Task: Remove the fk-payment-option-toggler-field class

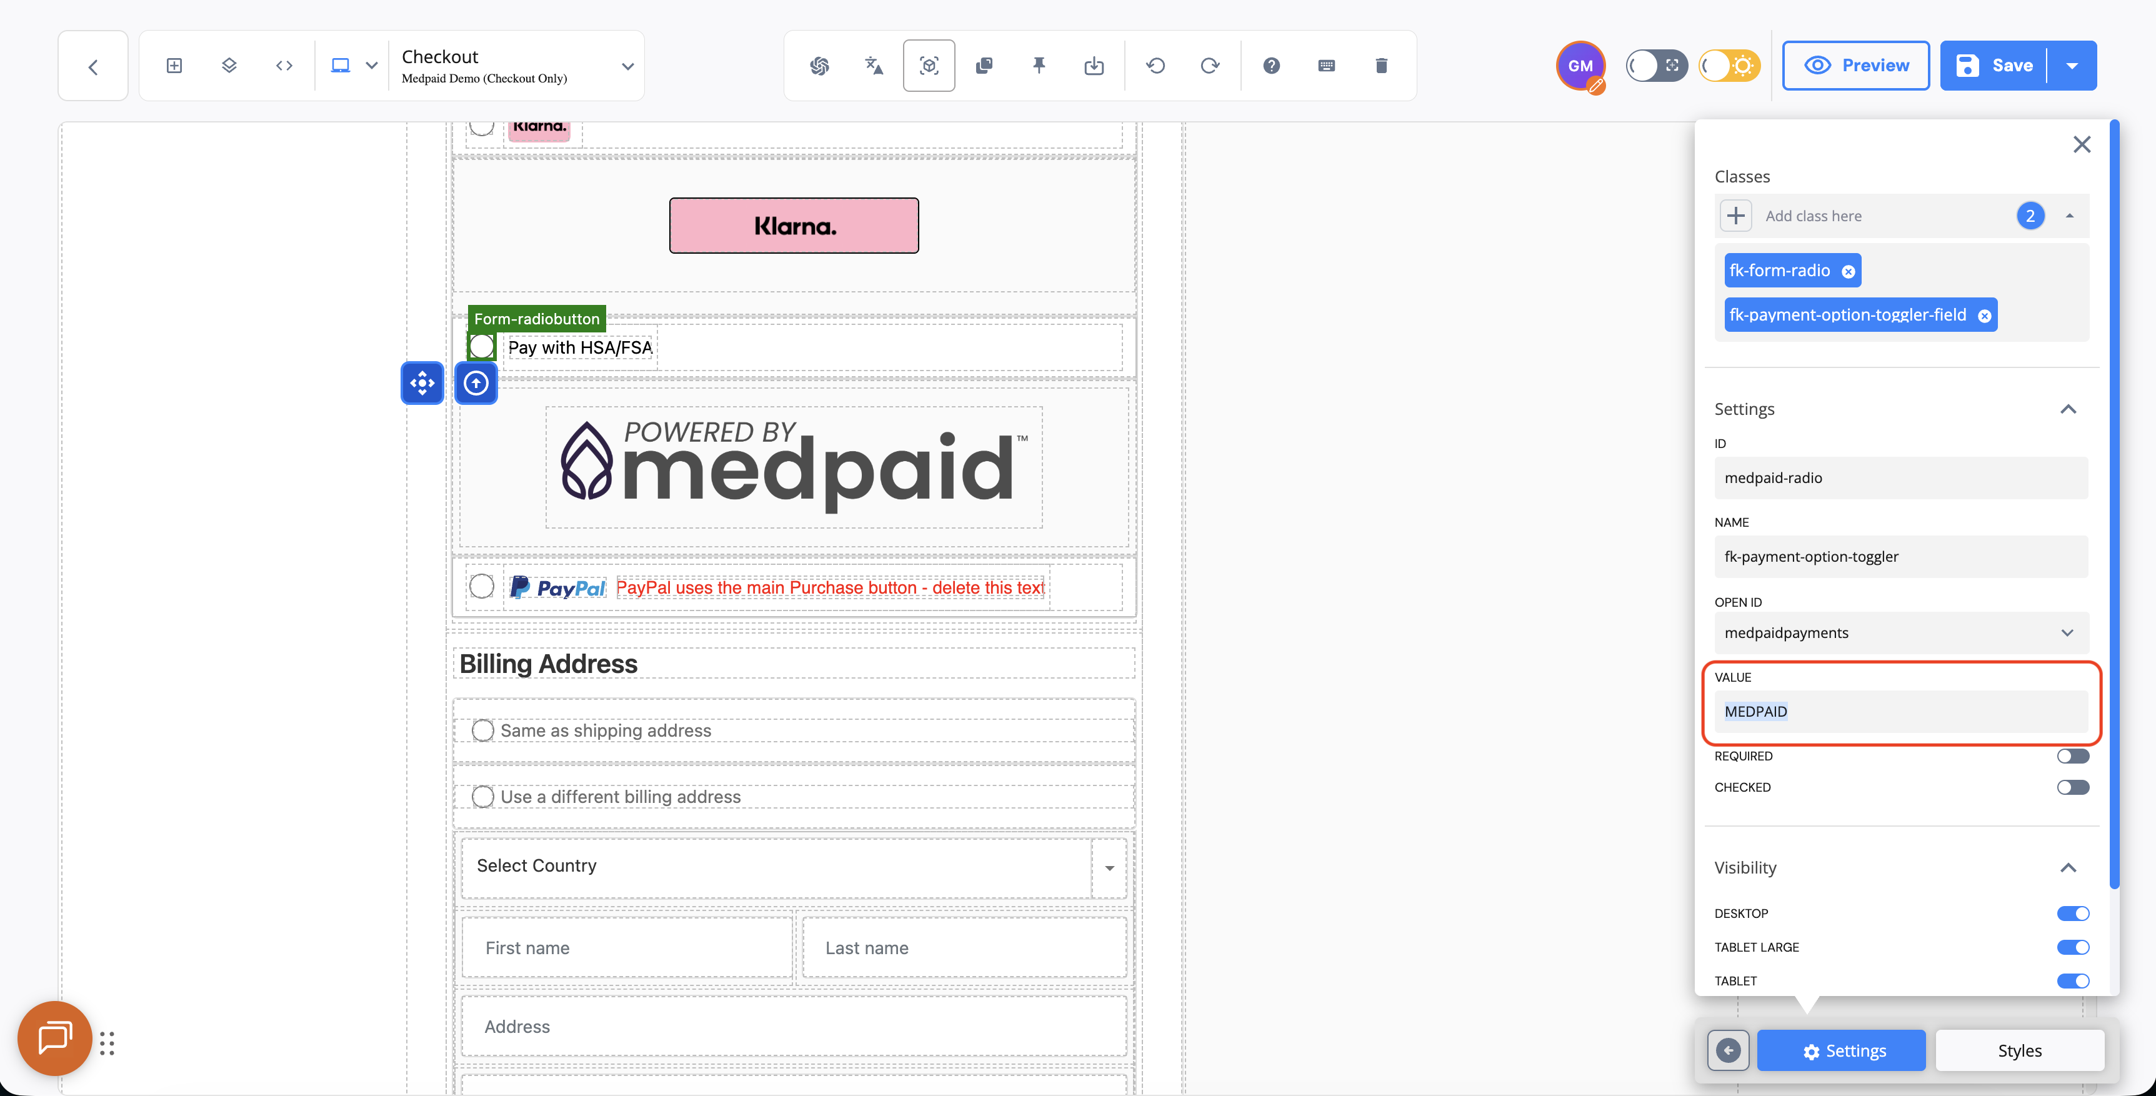Action: pyautogui.click(x=1984, y=316)
